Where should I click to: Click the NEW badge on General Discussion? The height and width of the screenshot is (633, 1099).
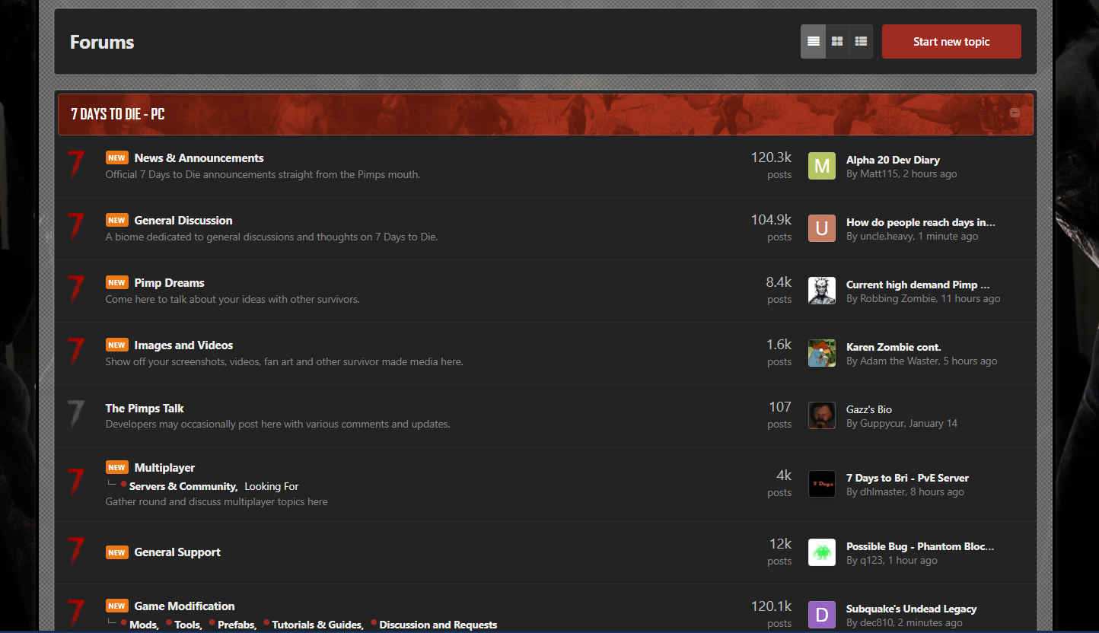[x=116, y=221]
